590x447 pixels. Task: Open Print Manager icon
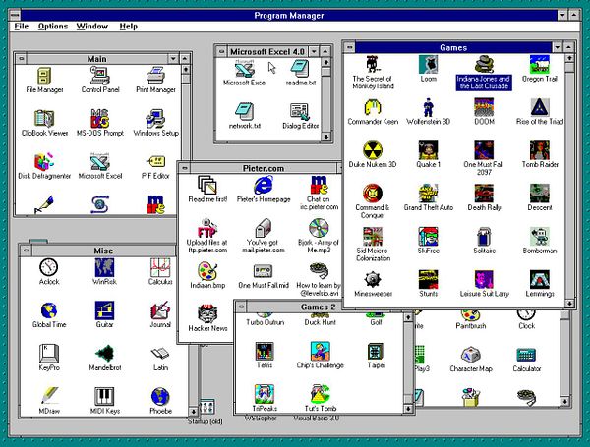(155, 80)
